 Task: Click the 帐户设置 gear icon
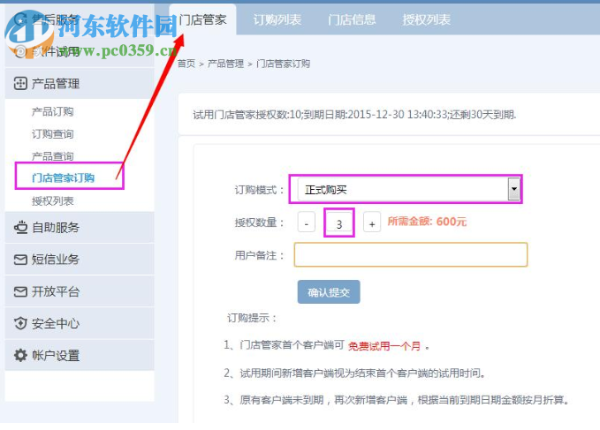click(20, 355)
